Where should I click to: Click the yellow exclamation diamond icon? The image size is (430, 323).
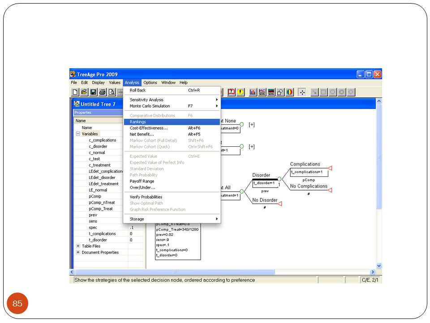[240, 92]
